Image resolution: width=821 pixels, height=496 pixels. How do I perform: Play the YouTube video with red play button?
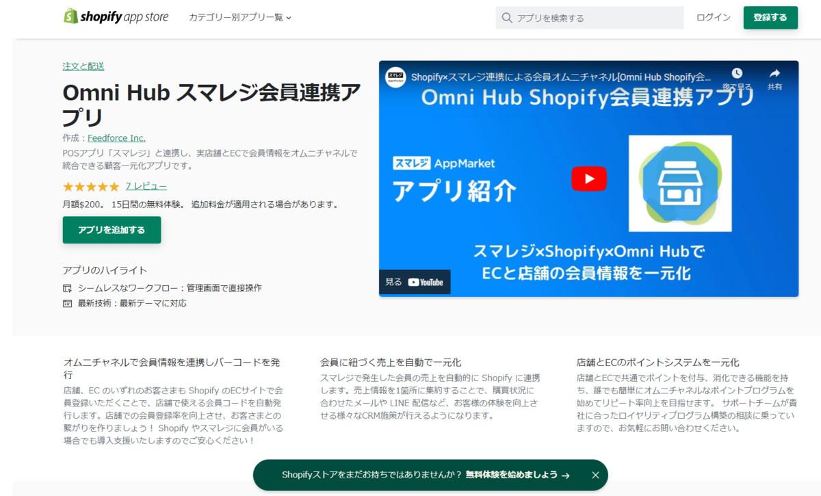589,179
